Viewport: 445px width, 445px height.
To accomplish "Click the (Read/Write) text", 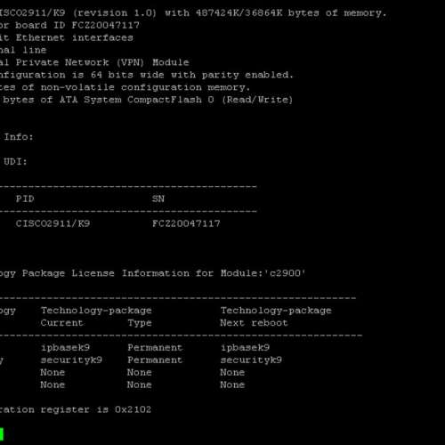I will coord(257,100).
